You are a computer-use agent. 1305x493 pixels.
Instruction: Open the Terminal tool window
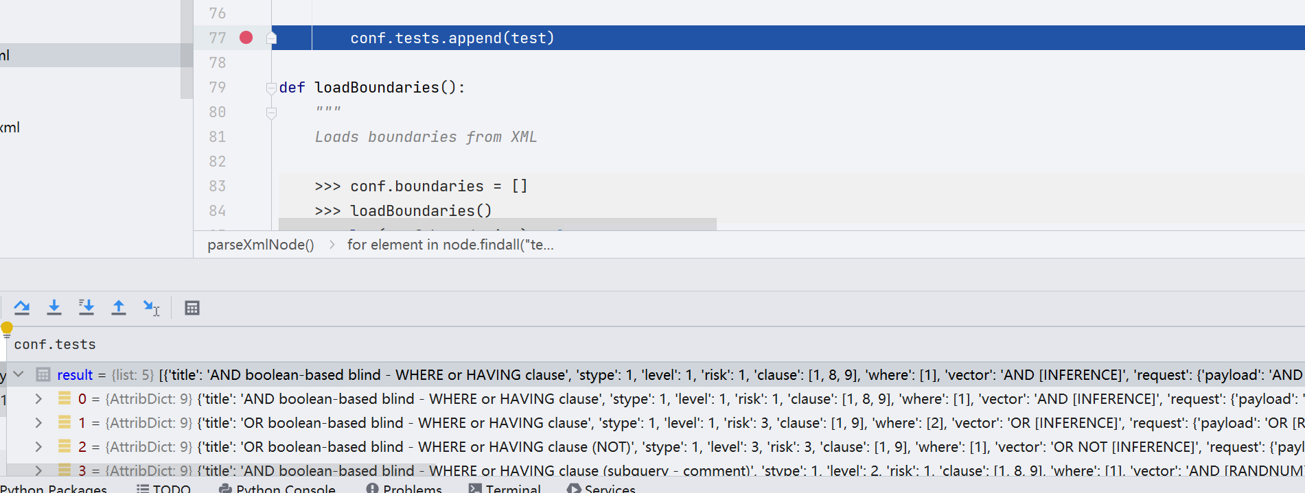pos(505,488)
